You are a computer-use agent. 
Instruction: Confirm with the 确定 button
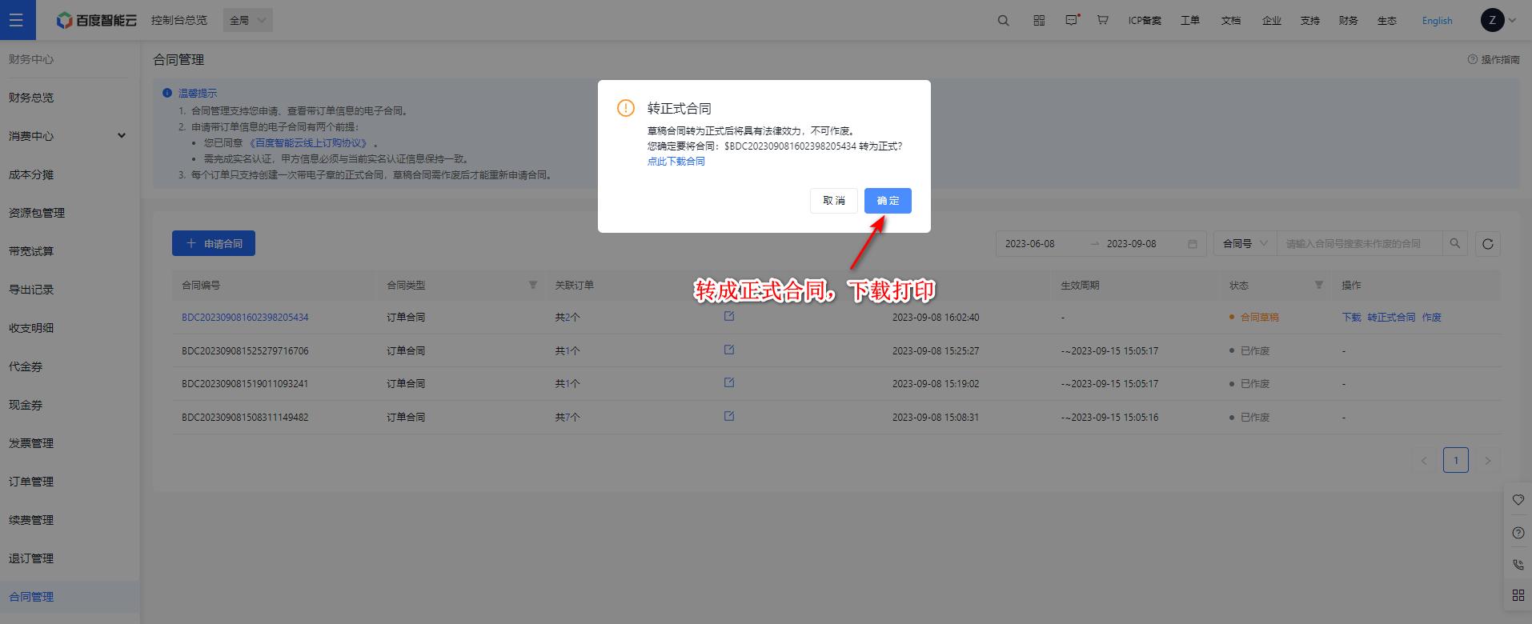pyautogui.click(x=887, y=201)
